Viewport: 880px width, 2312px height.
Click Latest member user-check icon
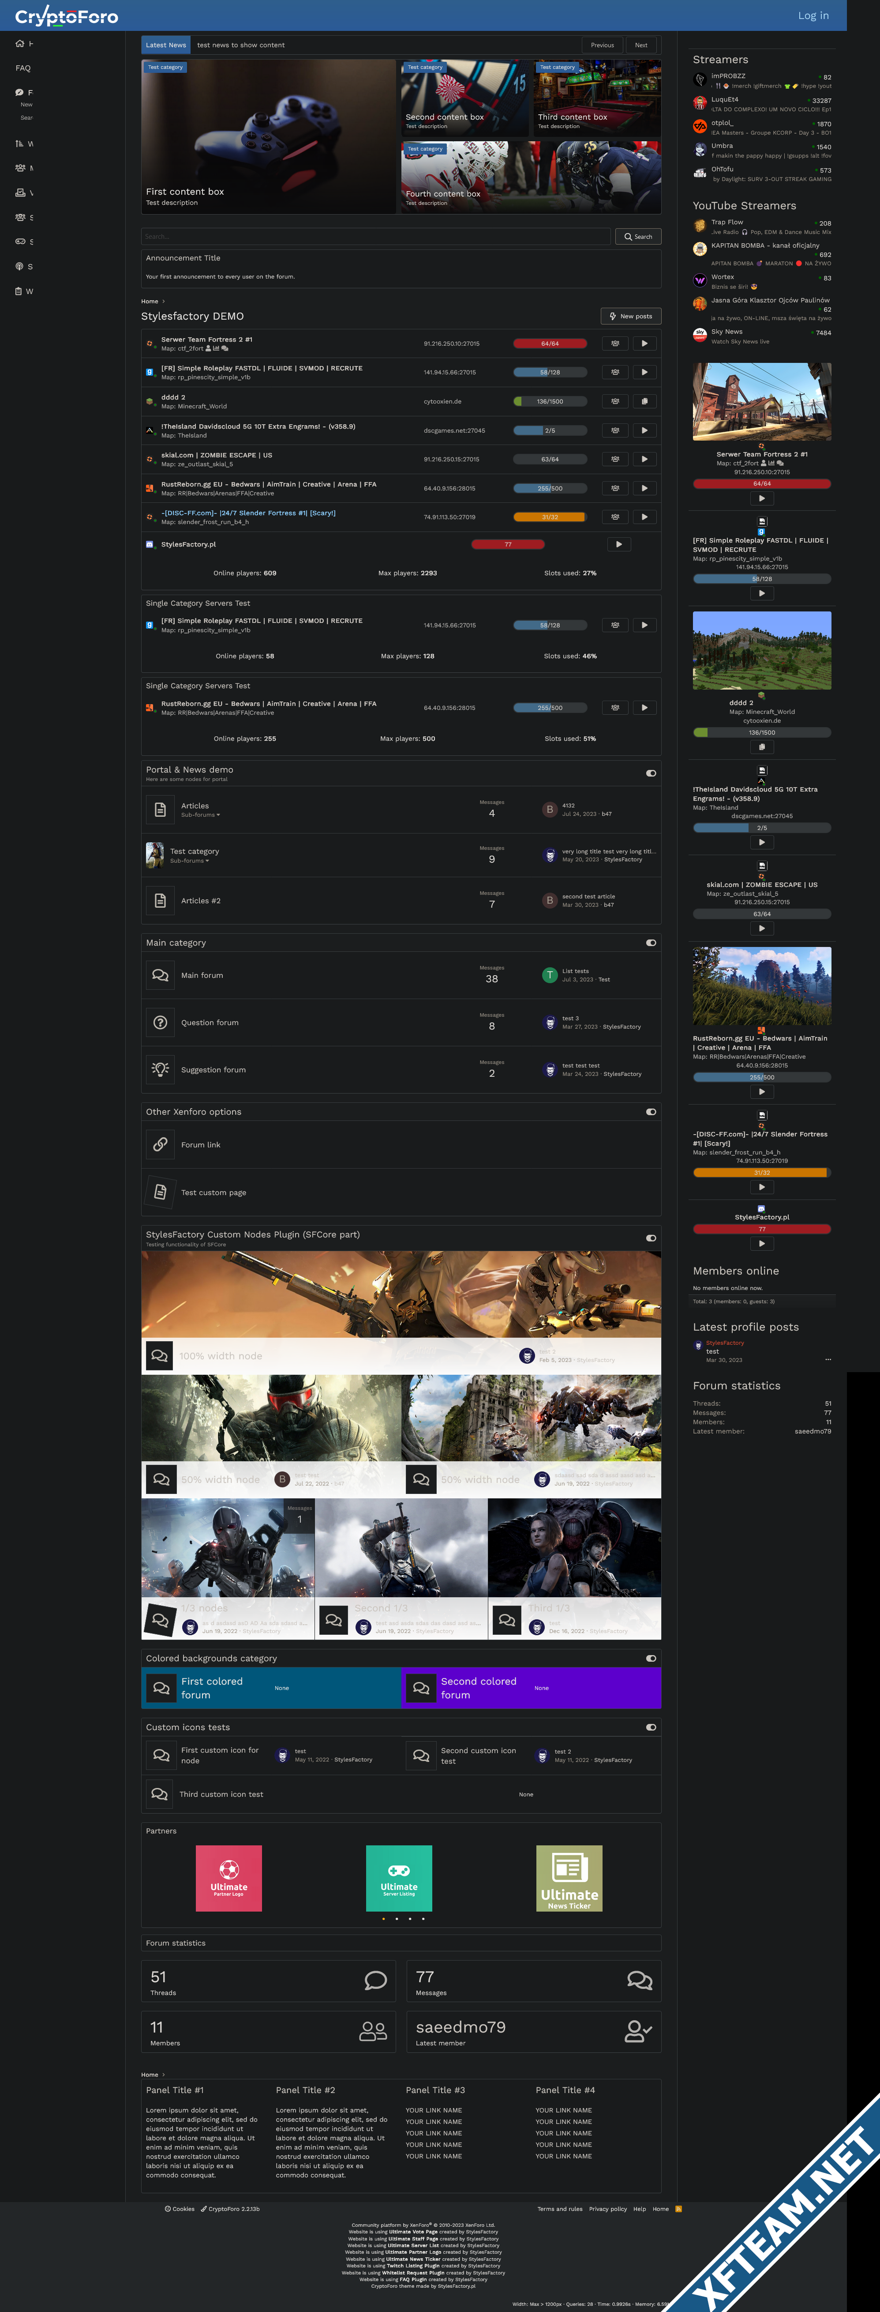(638, 2032)
